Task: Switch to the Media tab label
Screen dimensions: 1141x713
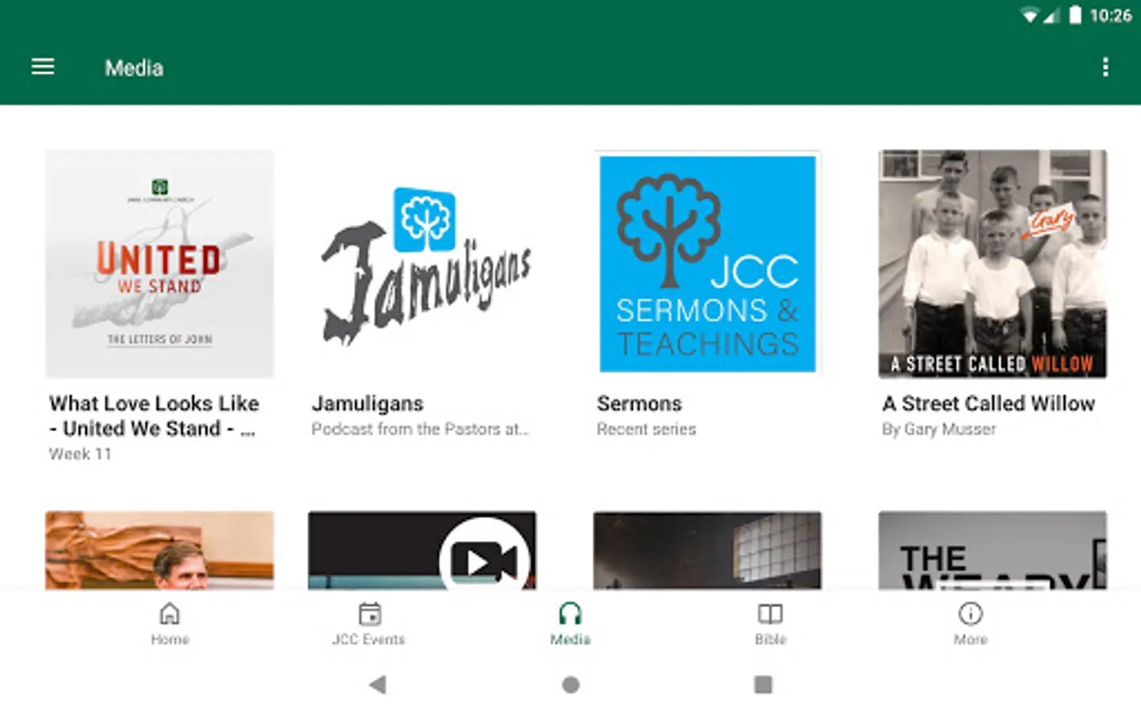Action: (570, 639)
